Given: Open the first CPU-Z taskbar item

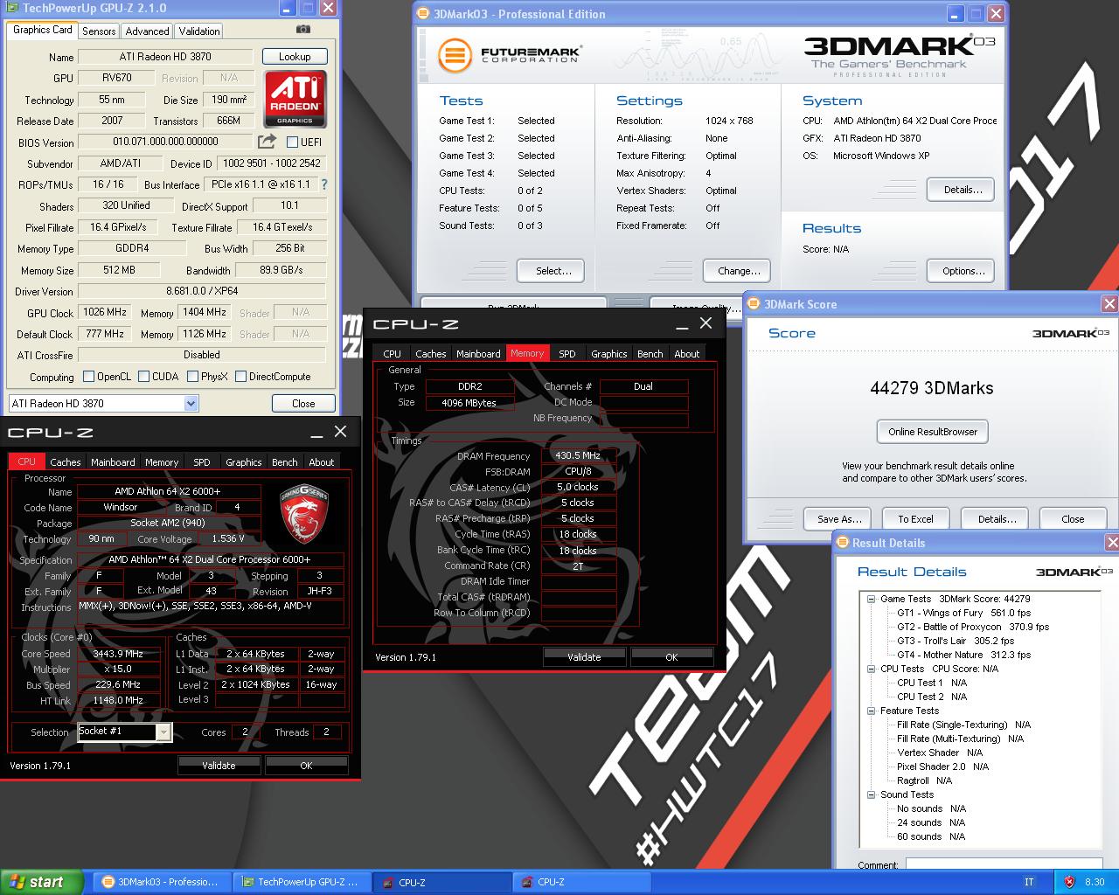Looking at the screenshot, I should 441,882.
